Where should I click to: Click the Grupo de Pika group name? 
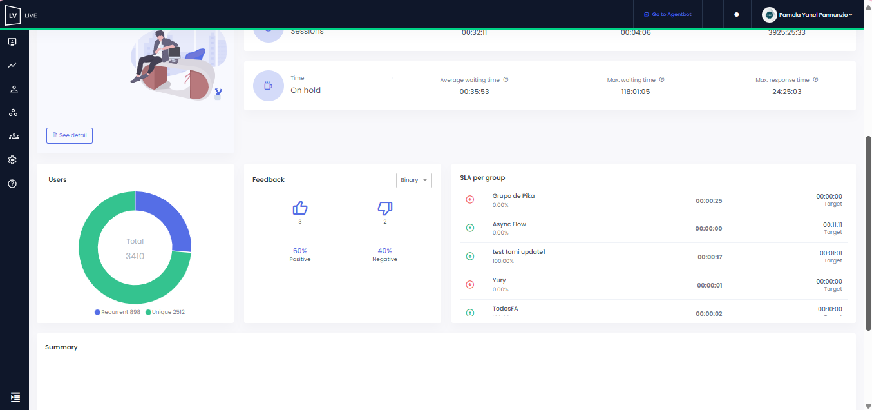point(513,196)
